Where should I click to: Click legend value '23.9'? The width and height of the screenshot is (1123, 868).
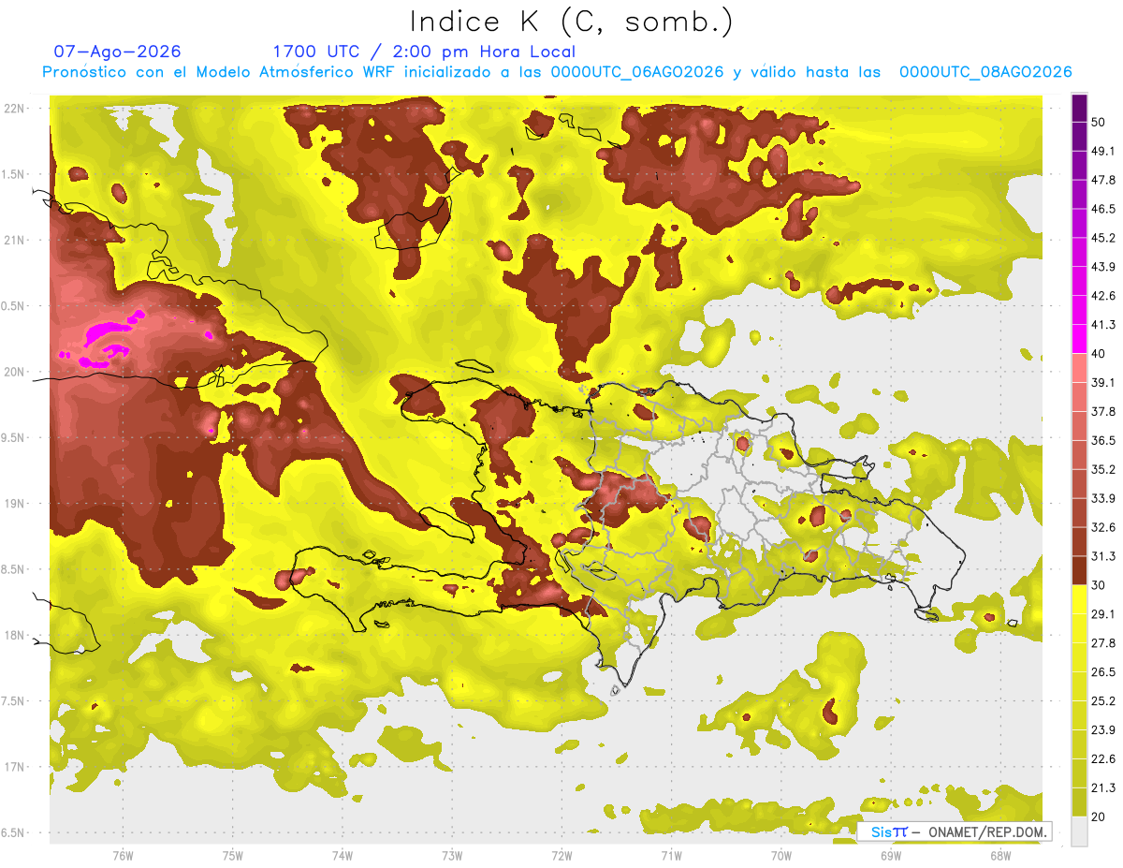pos(1102,729)
